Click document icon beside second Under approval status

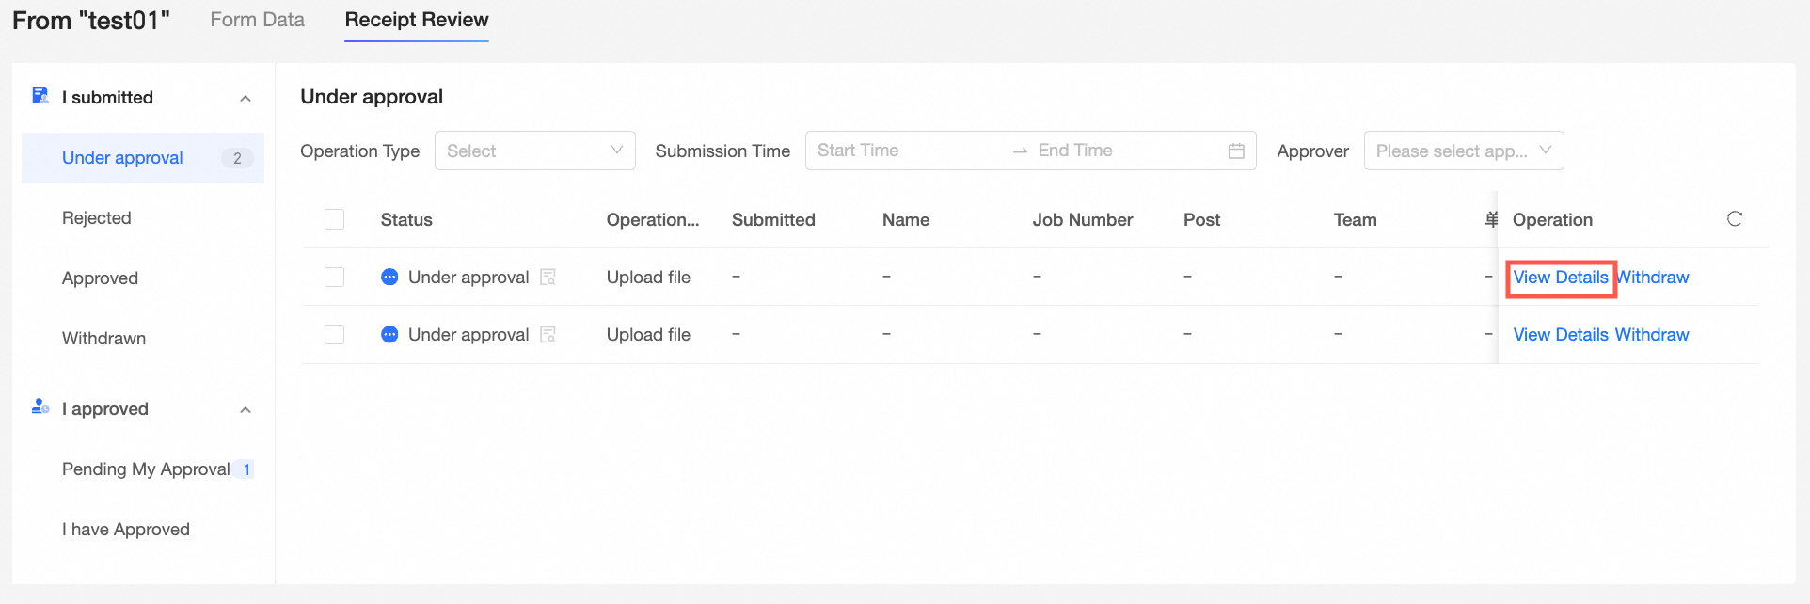click(548, 335)
